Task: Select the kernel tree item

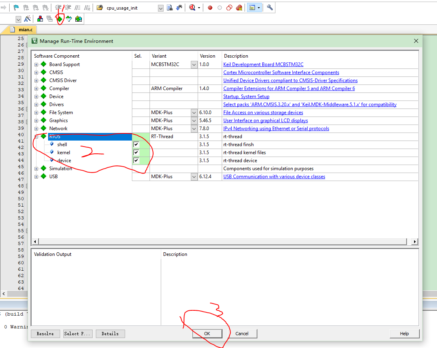Action: [64, 153]
